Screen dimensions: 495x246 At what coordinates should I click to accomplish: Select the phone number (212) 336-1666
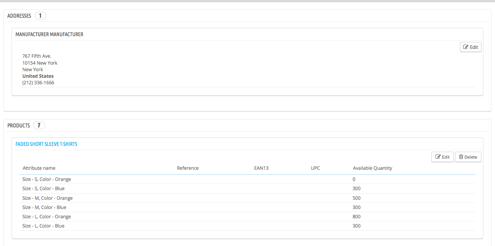[x=38, y=82]
